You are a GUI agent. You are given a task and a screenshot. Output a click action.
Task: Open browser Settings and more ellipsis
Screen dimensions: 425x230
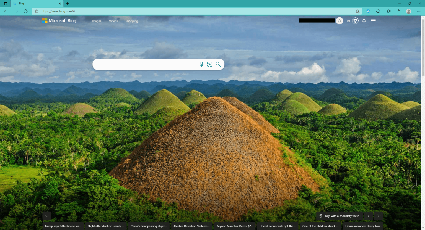419,11
